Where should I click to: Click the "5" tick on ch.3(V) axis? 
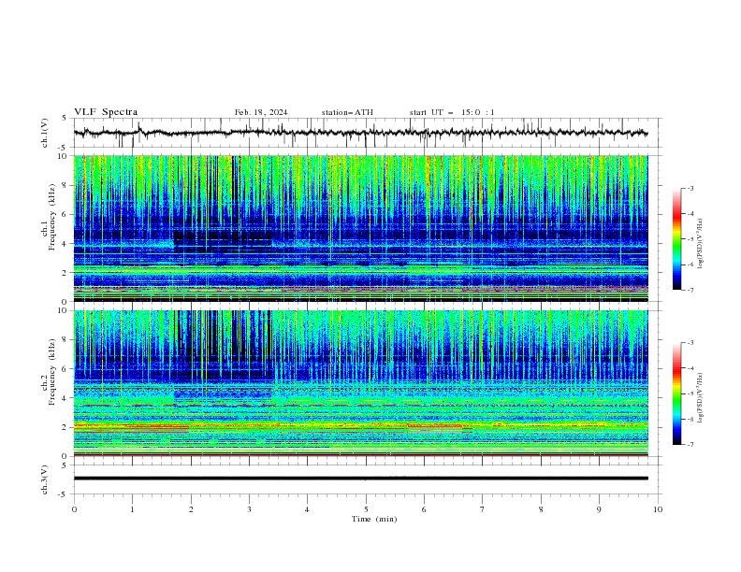[x=65, y=465]
